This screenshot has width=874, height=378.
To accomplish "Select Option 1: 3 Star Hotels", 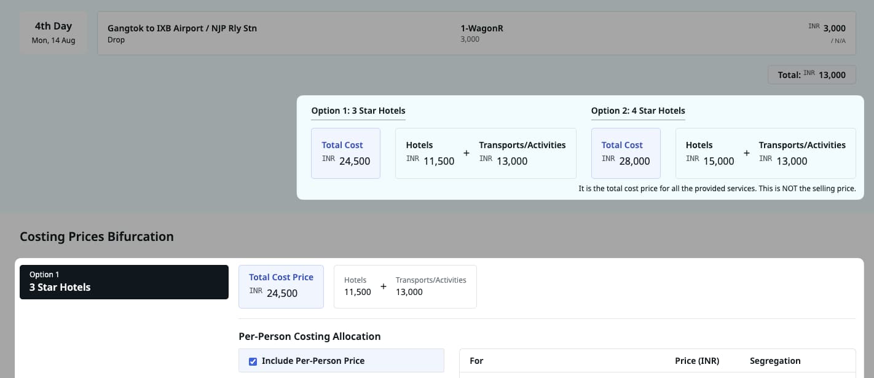I will point(358,111).
